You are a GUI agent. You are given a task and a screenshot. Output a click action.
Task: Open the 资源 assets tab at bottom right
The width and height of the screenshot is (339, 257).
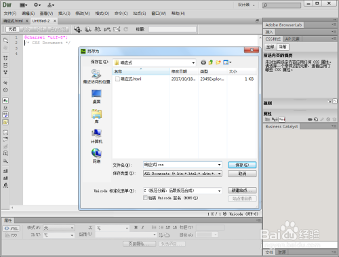(282, 252)
